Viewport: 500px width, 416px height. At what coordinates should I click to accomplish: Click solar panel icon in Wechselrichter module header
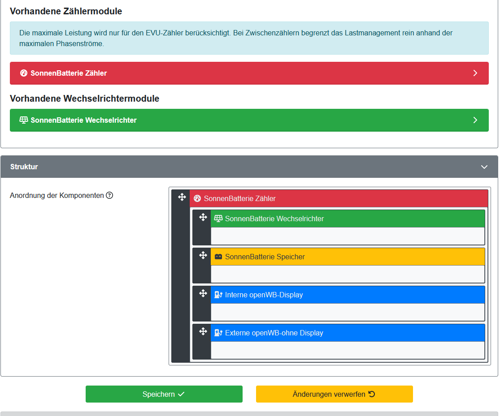pyautogui.click(x=24, y=120)
